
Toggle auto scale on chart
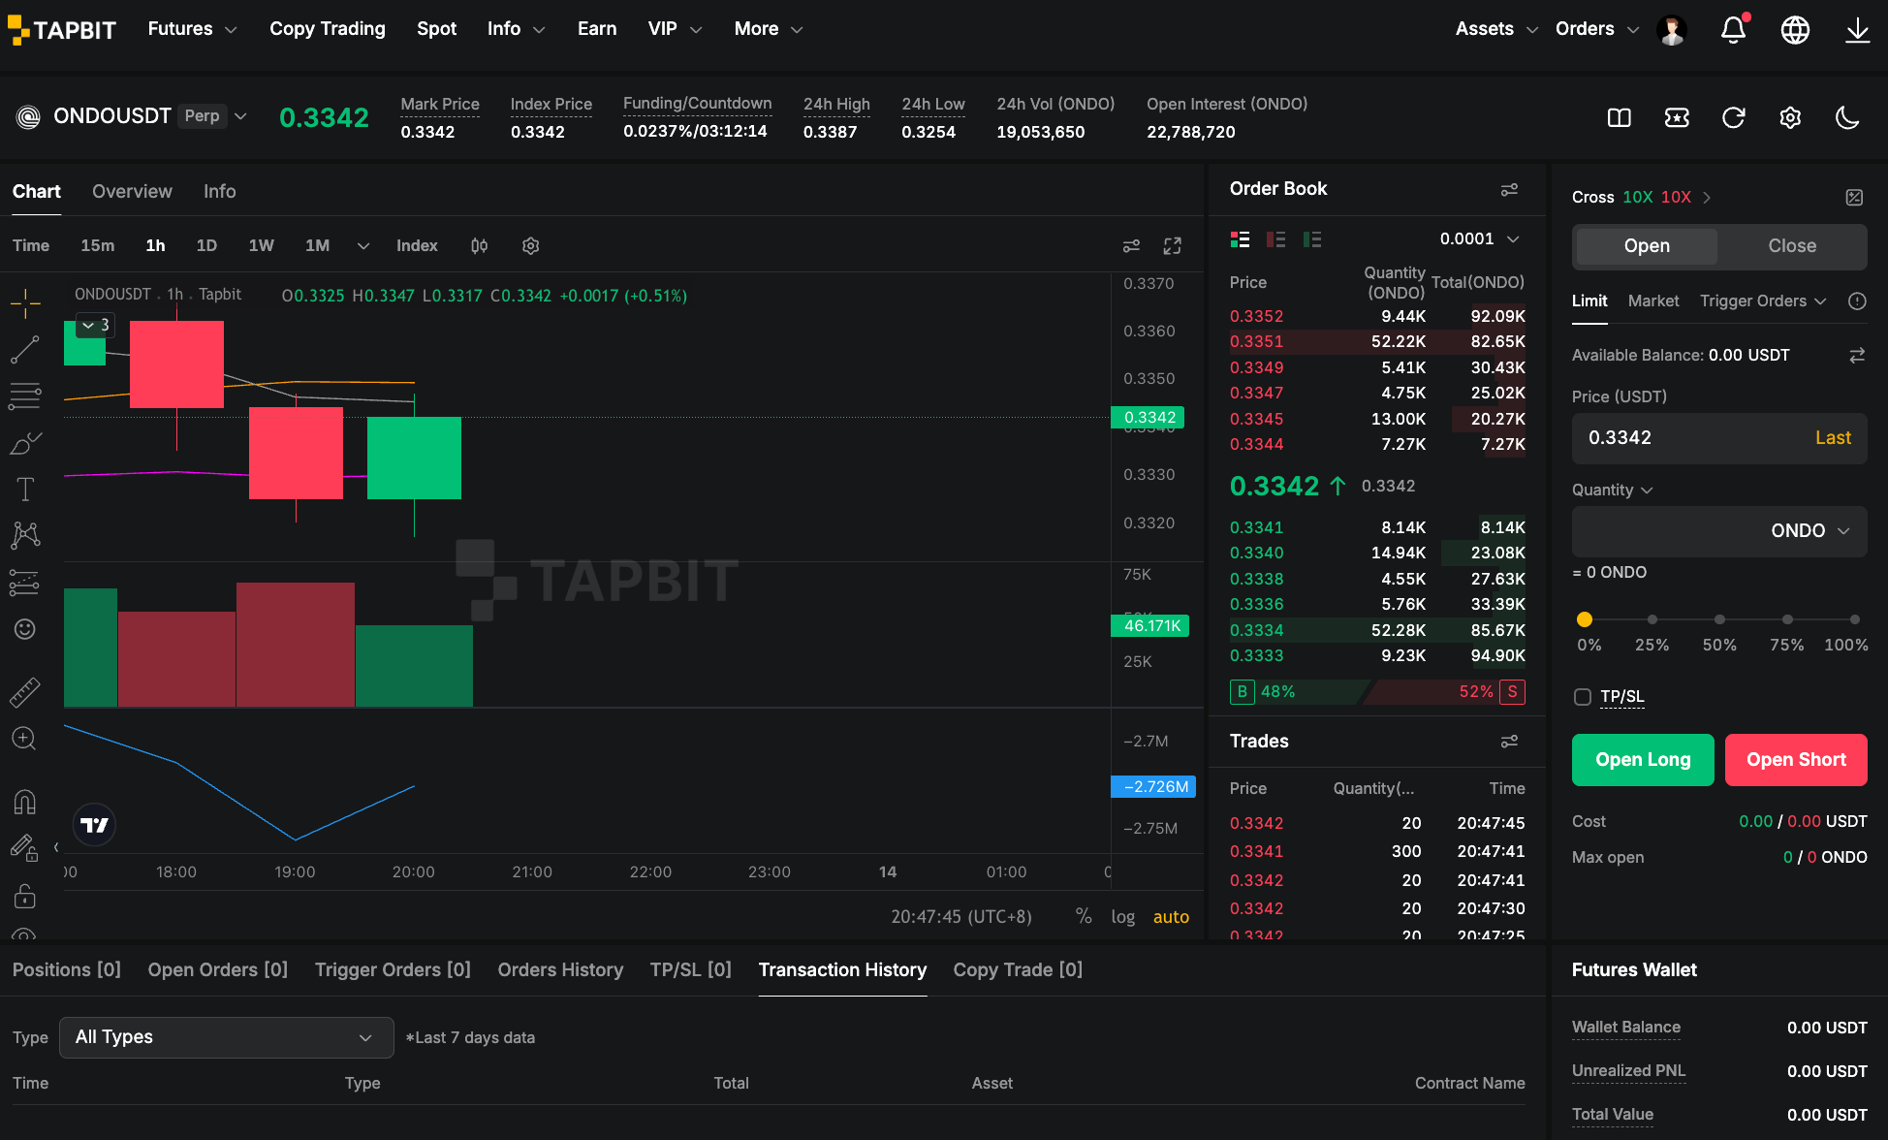pos(1171,917)
